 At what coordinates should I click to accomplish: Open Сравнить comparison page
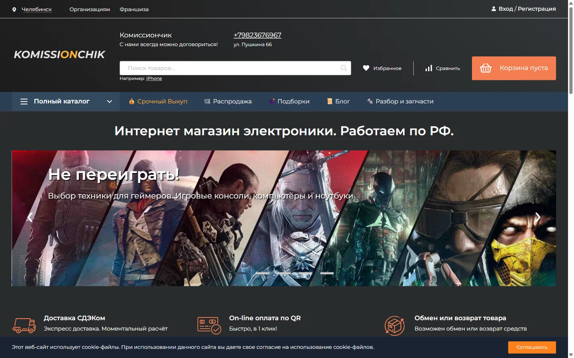coord(448,68)
